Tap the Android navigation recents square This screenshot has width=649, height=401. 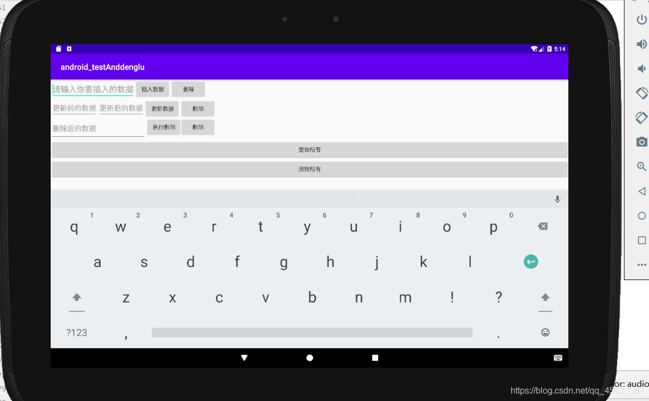[375, 358]
